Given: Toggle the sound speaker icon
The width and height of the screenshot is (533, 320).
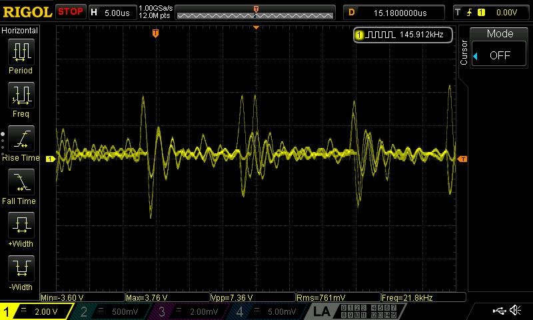Looking at the screenshot, I should click(516, 310).
